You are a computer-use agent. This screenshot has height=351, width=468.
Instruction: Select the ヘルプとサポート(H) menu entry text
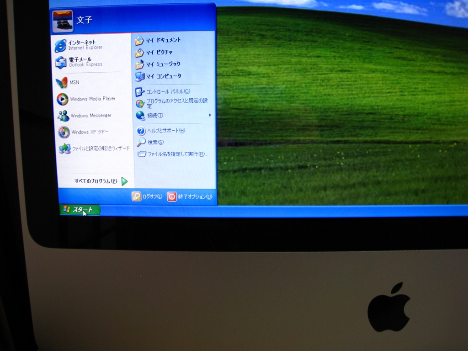coord(166,130)
